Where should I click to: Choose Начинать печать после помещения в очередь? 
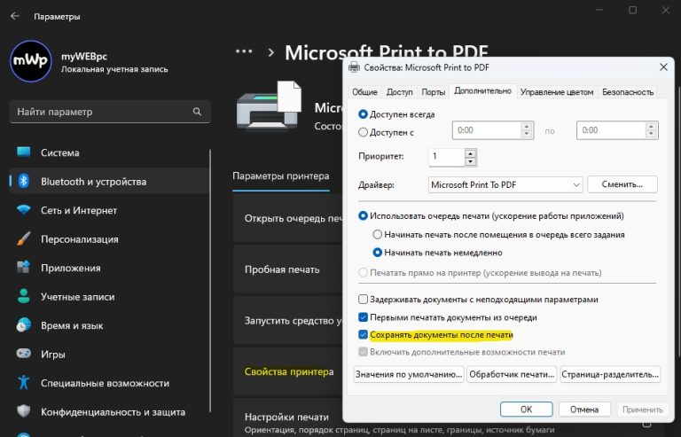(x=378, y=235)
